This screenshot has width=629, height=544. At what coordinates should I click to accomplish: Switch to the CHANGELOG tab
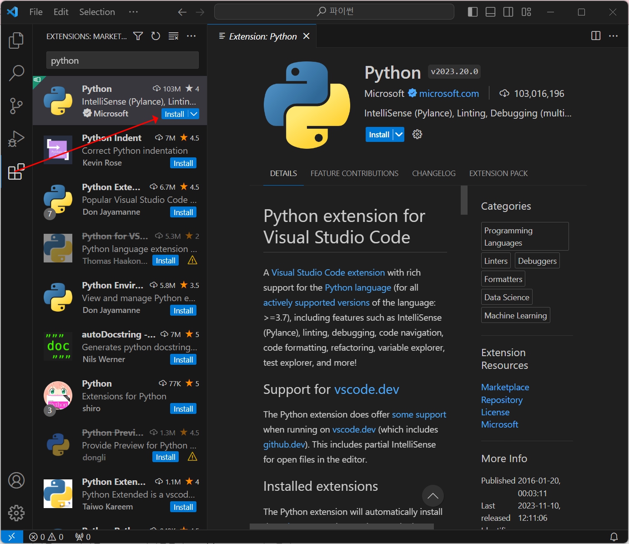point(434,173)
